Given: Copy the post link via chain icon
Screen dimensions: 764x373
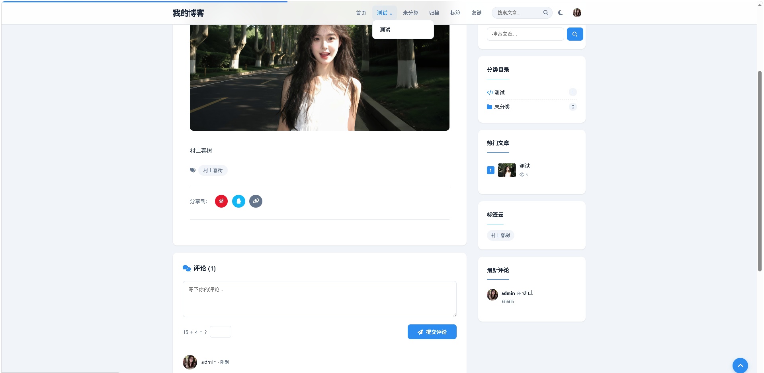Looking at the screenshot, I should (256, 201).
